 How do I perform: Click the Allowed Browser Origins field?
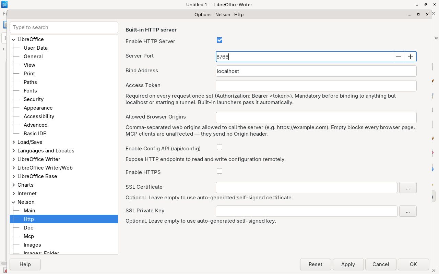(x=316, y=117)
